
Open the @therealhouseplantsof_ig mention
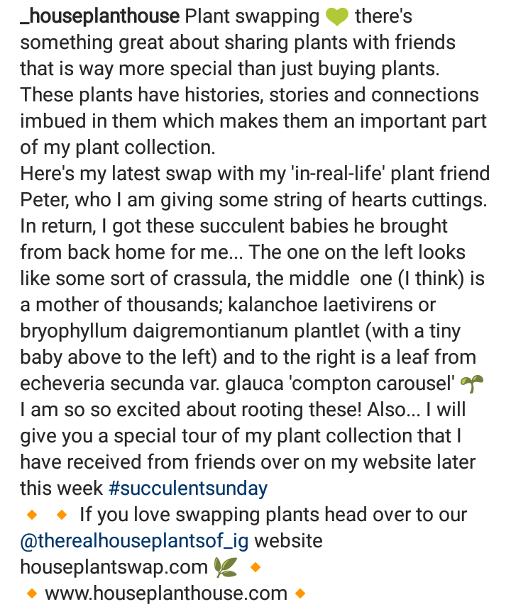pyautogui.click(x=135, y=541)
